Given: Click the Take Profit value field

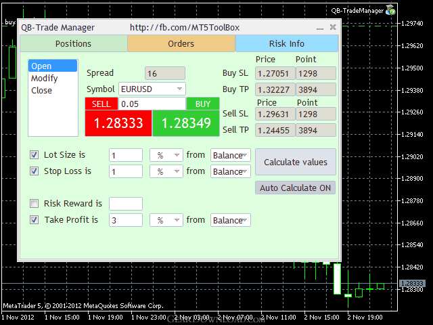Looking at the screenshot, I should click(126, 220).
